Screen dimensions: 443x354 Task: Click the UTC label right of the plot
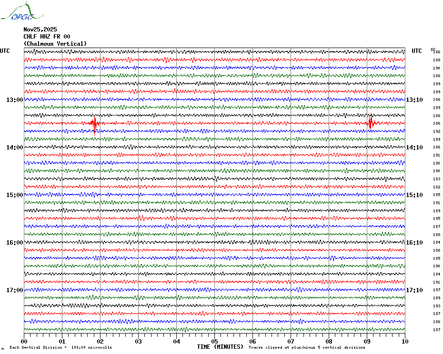[x=417, y=51]
